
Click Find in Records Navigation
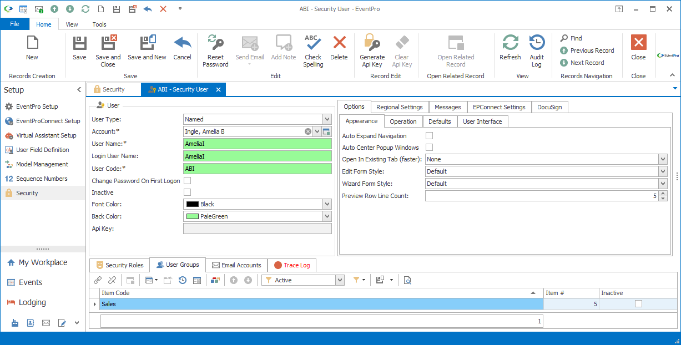[x=571, y=38]
